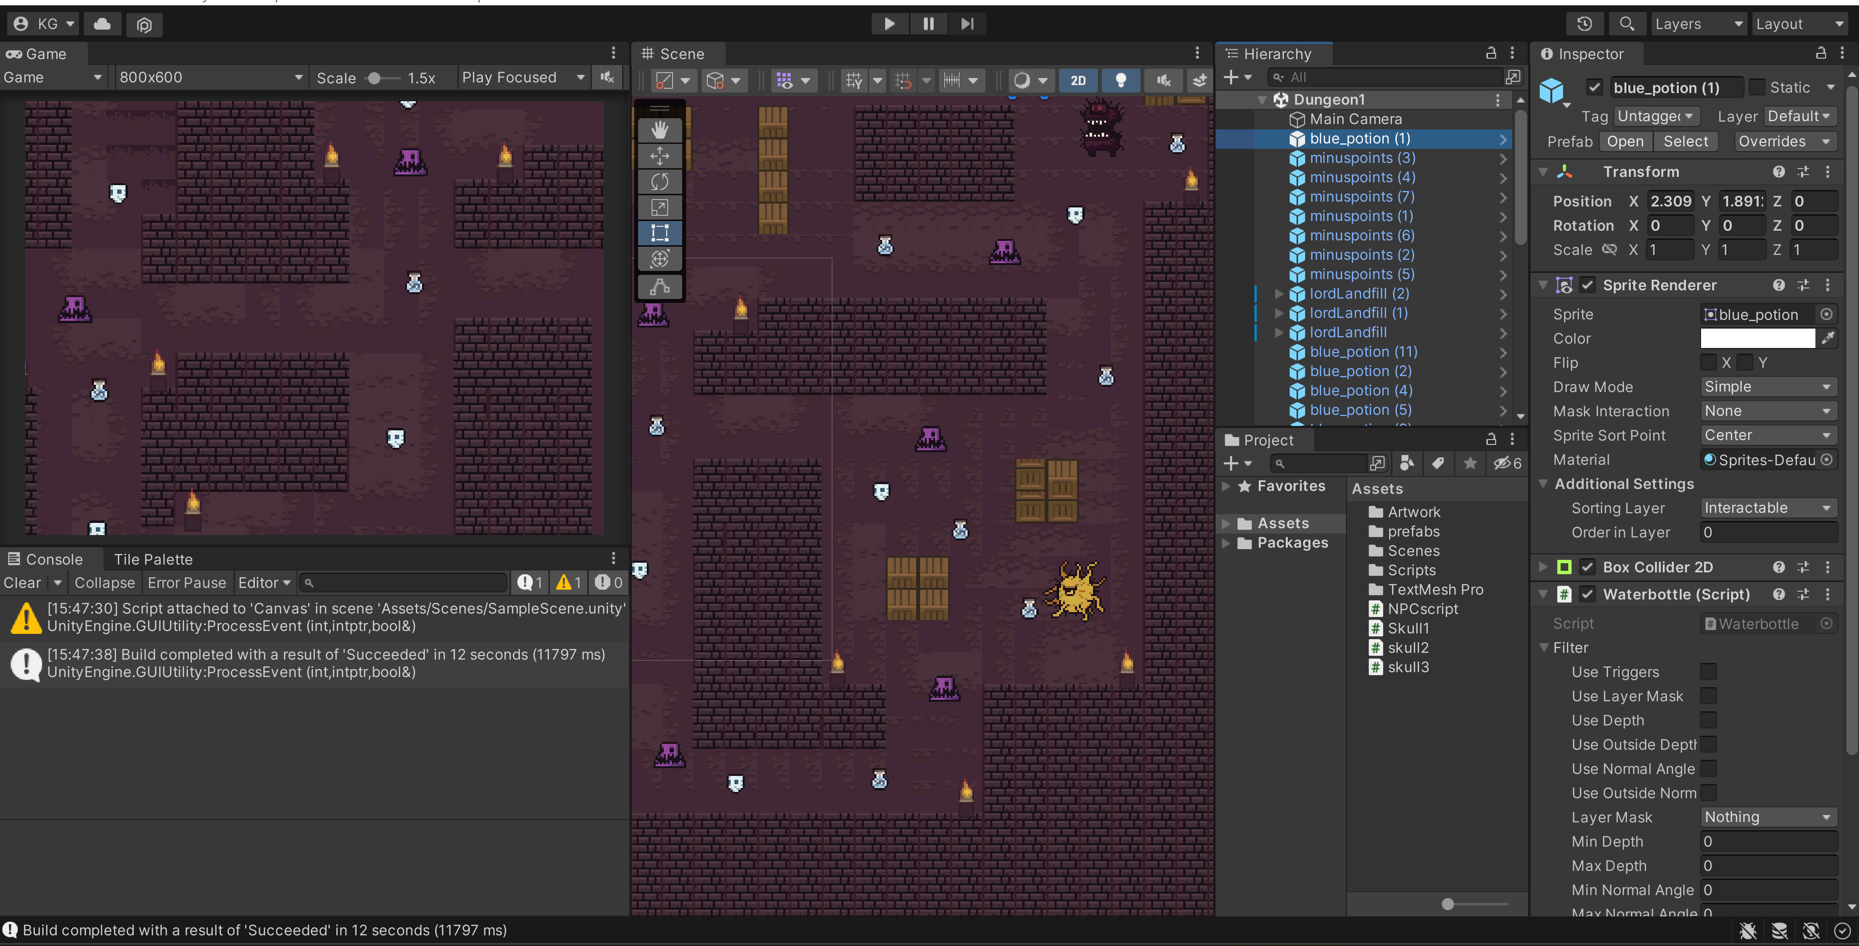This screenshot has width=1859, height=946.
Task: Toggle the Static checkbox
Action: click(x=1757, y=87)
